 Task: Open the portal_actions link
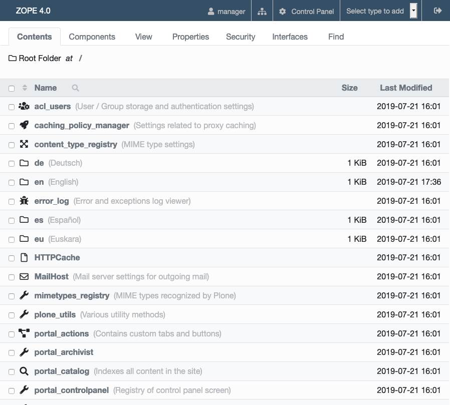[x=62, y=333]
